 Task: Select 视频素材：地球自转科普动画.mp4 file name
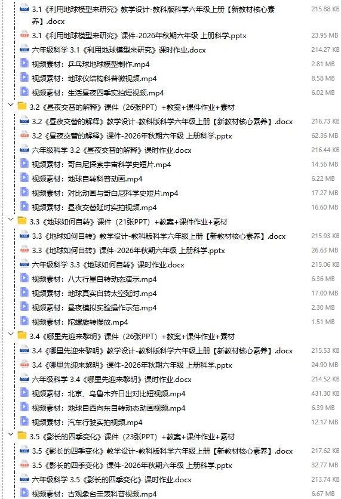click(87, 179)
